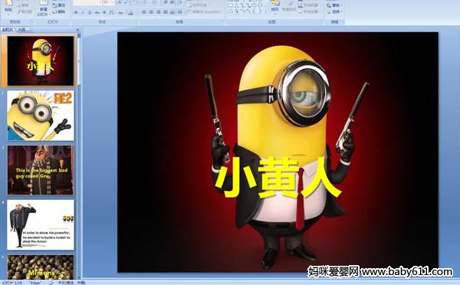Screen dimensions: 460x285
Task: Toggle align text left
Action: point(144,12)
